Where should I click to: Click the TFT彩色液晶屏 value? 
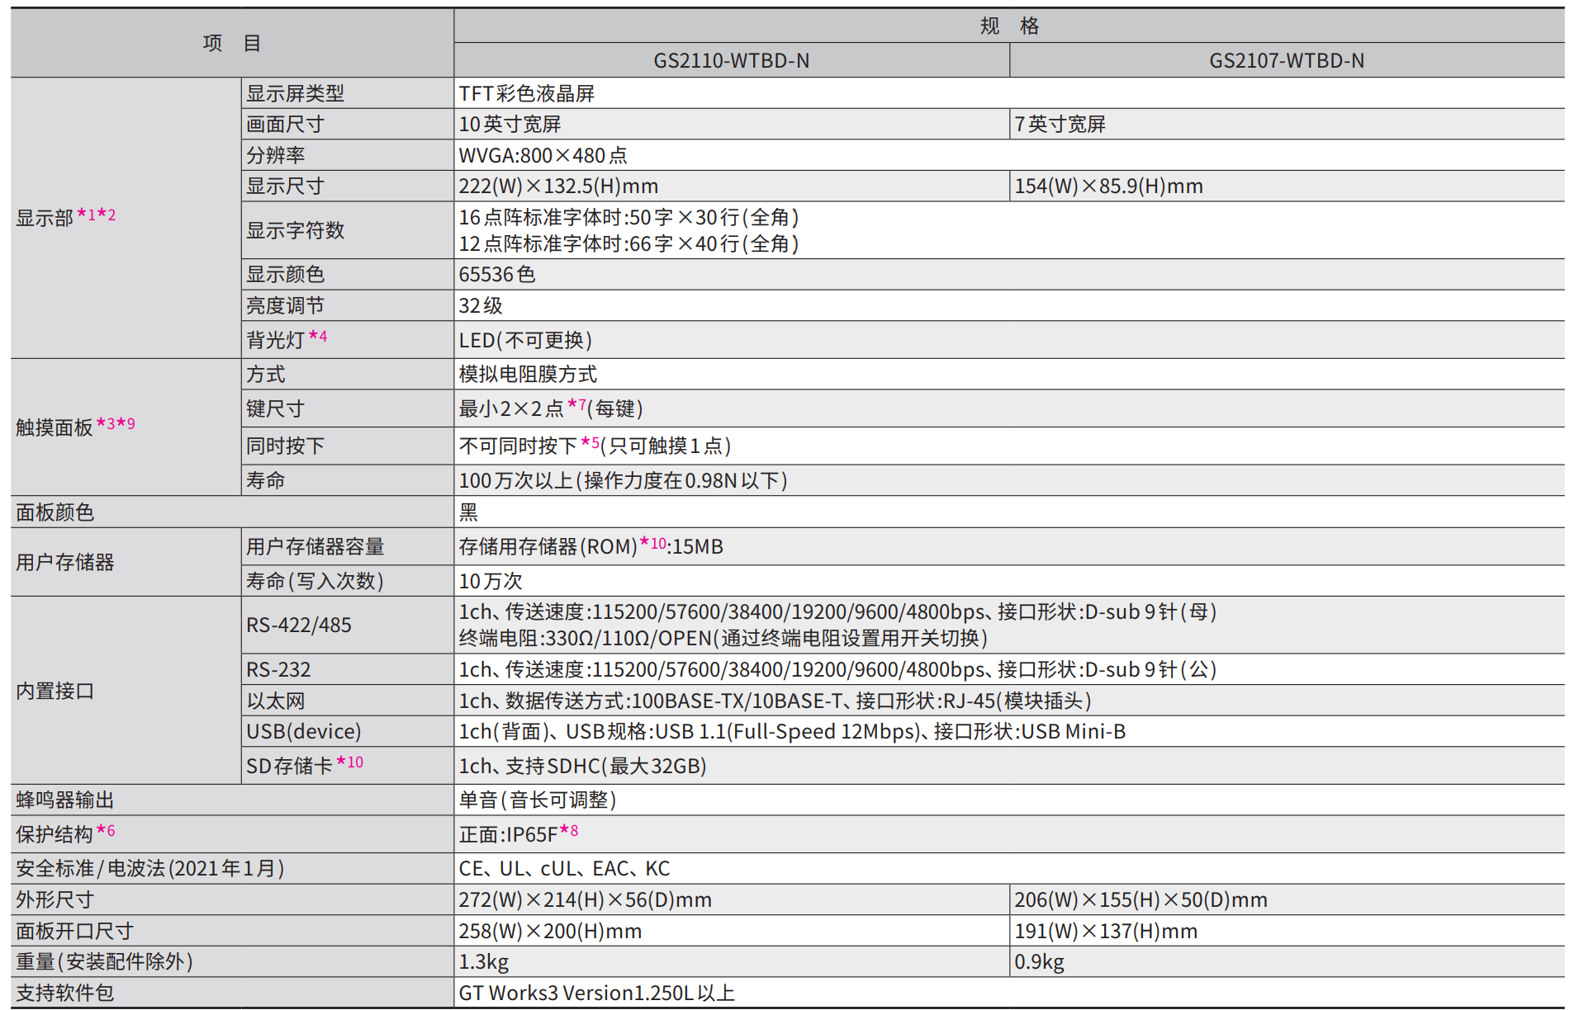click(x=527, y=93)
